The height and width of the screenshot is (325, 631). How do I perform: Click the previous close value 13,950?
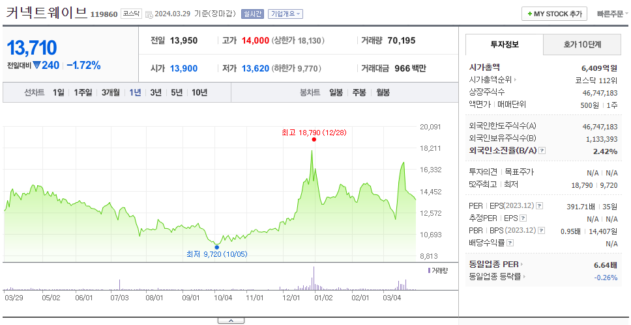click(x=184, y=40)
